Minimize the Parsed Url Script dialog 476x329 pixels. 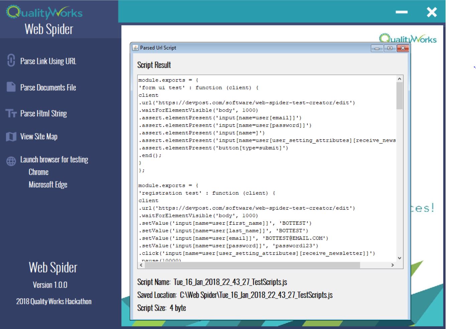click(x=377, y=48)
